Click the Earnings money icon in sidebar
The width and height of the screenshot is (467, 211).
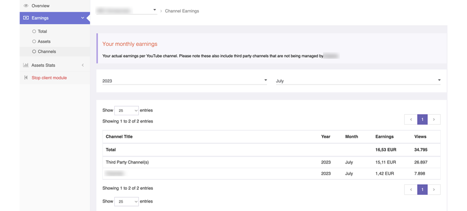coord(26,18)
